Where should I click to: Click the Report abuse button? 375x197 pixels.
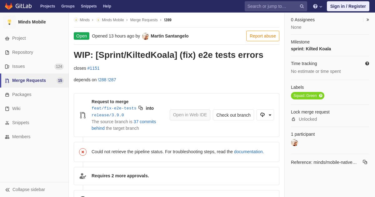(x=263, y=36)
